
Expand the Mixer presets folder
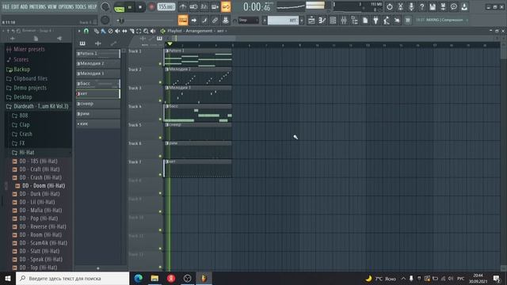coord(29,49)
